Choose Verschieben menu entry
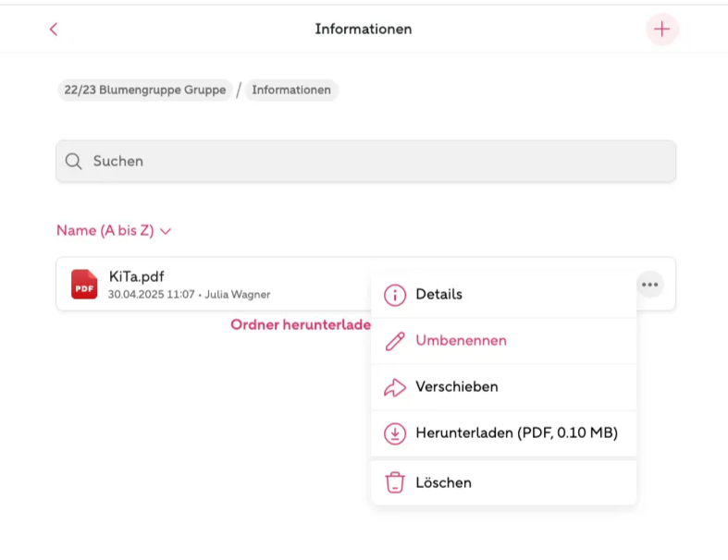 tap(504, 387)
